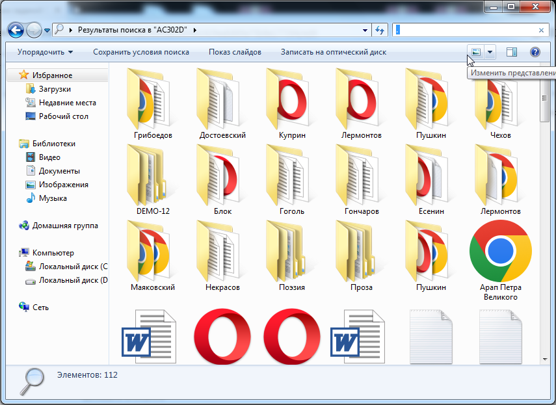
Task: Select the Куприн folder
Action: coord(292,104)
